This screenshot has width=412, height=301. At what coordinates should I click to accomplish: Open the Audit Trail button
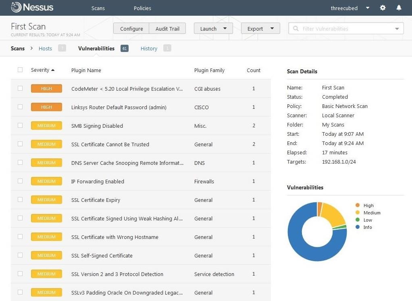(x=167, y=29)
